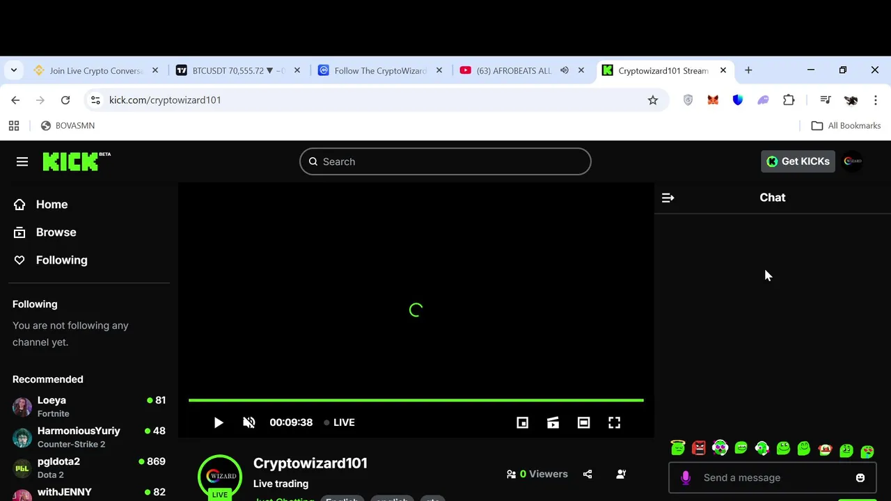Collapse the chat panel
The width and height of the screenshot is (891, 501).
668,198
